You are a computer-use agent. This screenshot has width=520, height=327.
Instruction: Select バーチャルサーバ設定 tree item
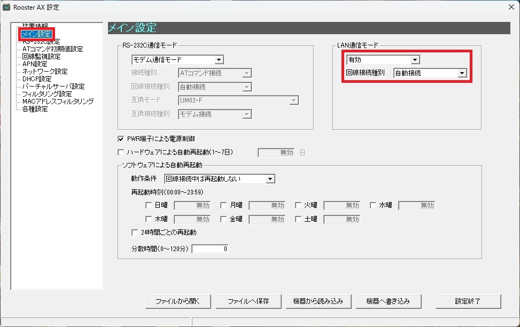coord(53,87)
